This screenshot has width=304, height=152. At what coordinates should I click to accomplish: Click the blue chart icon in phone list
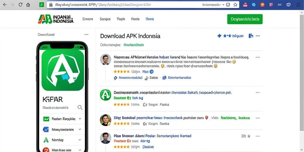[x=46, y=129]
